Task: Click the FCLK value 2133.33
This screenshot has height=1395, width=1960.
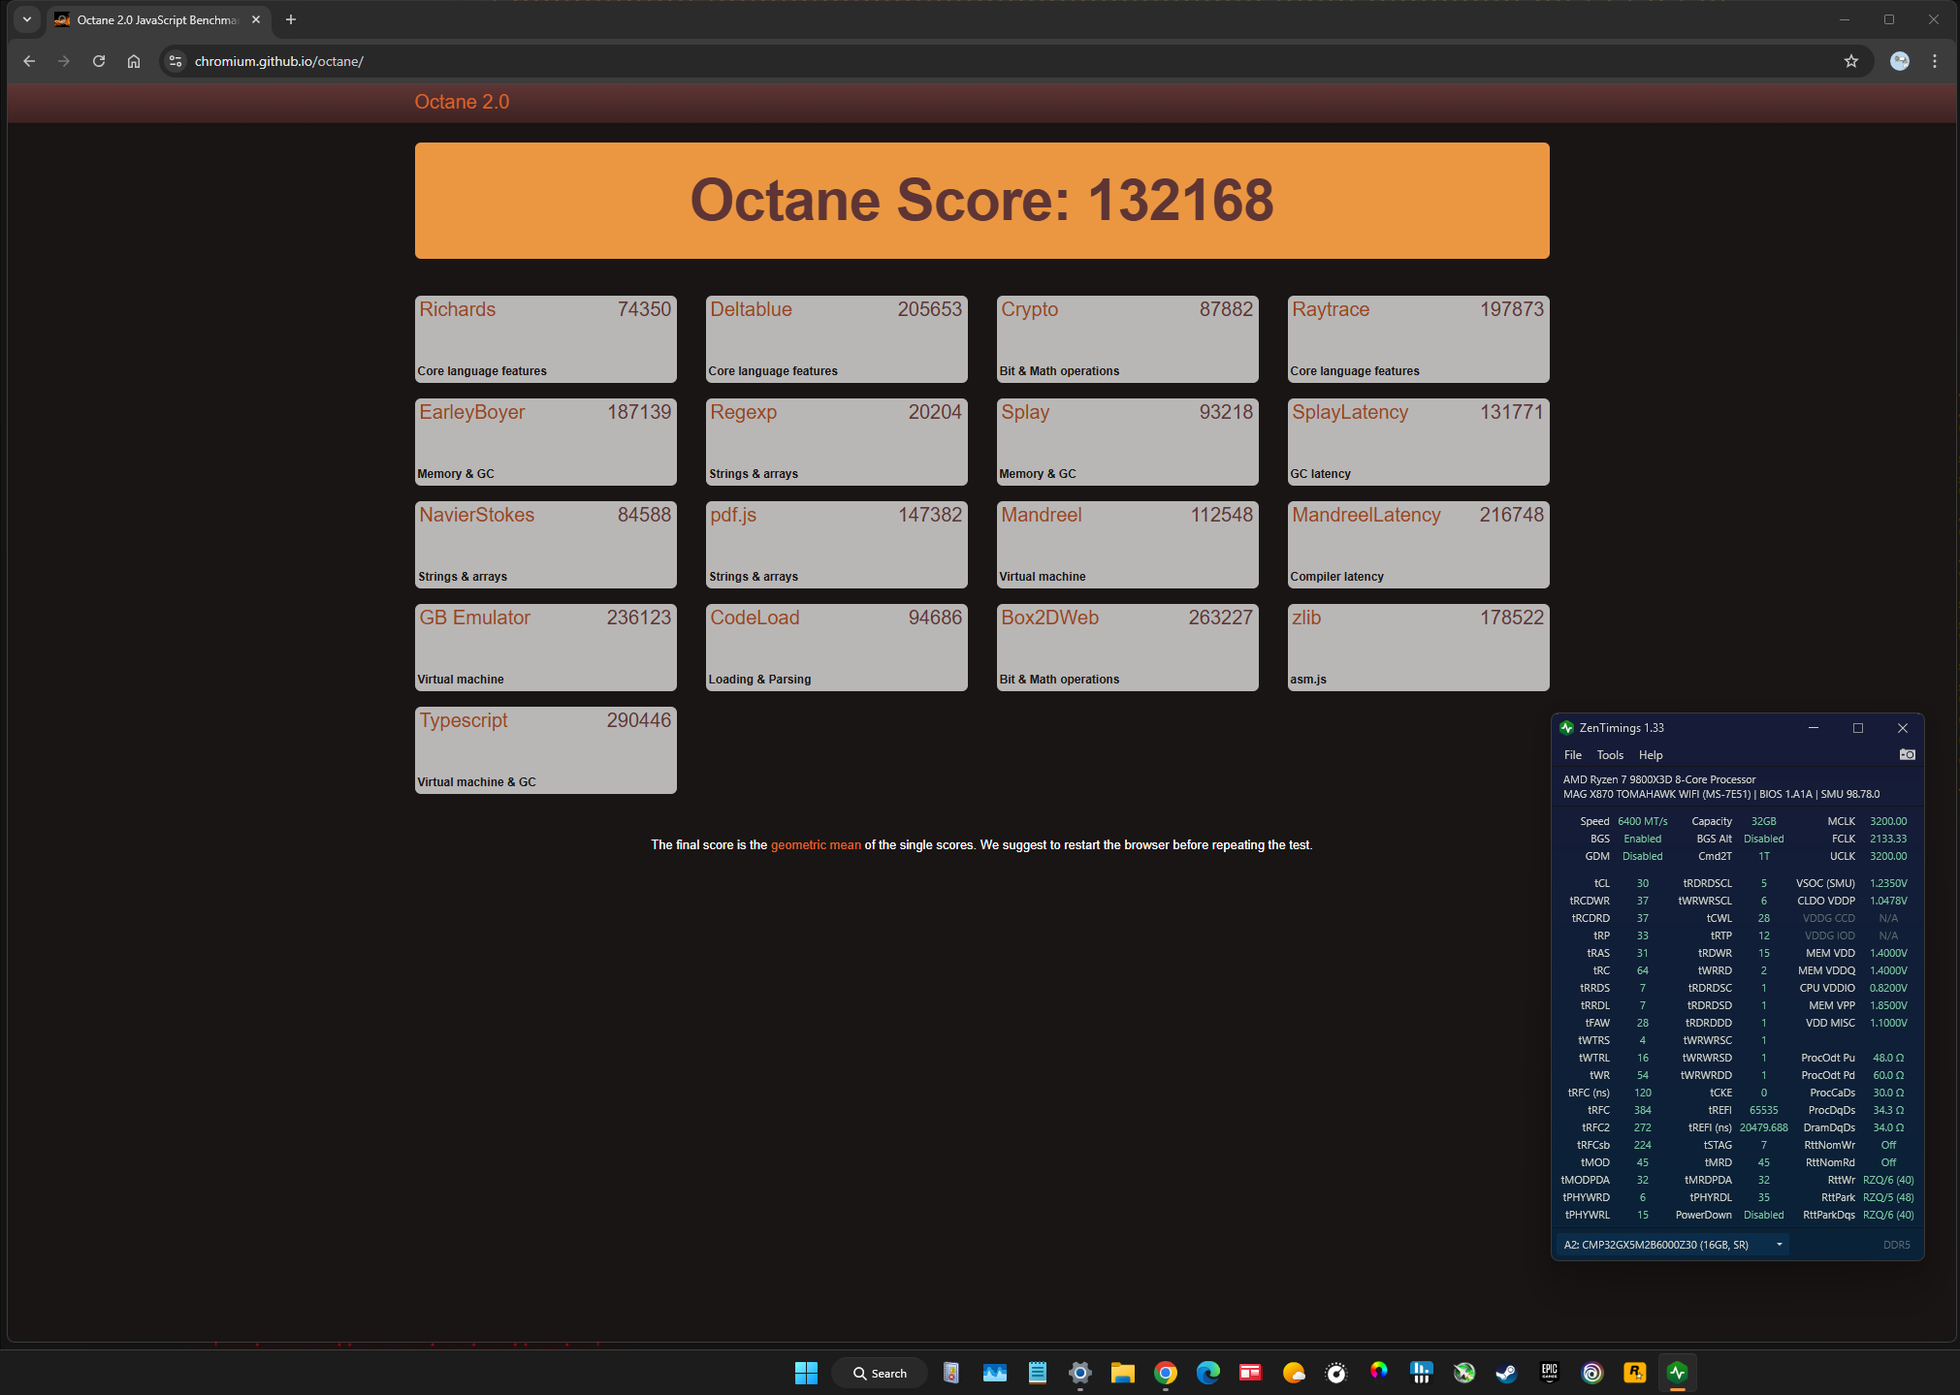Action: tap(1887, 839)
